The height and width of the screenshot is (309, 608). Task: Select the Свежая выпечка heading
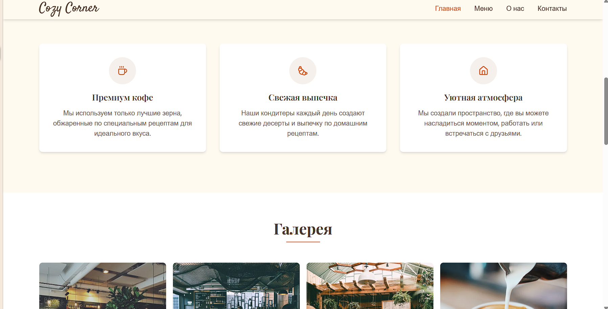[x=303, y=97]
